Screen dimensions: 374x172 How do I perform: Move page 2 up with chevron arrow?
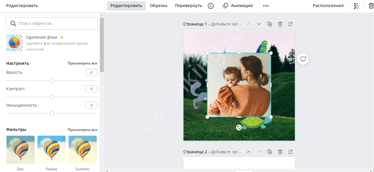pos(249,152)
